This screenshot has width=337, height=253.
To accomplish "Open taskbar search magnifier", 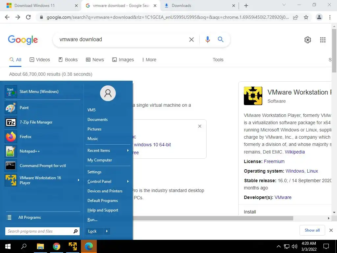I will pyautogui.click(x=24, y=246).
